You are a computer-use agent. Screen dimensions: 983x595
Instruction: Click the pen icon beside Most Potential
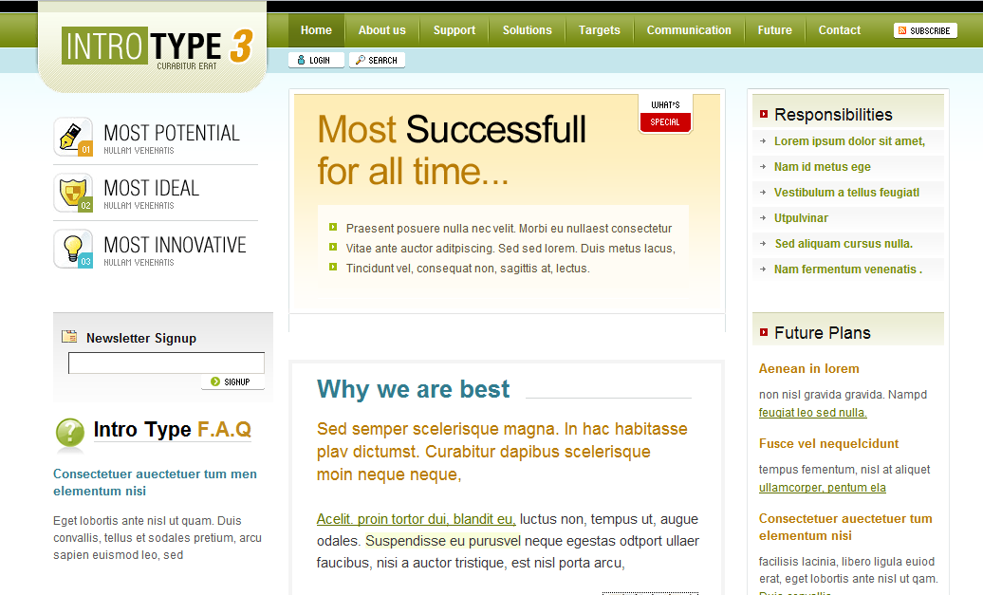(x=73, y=137)
